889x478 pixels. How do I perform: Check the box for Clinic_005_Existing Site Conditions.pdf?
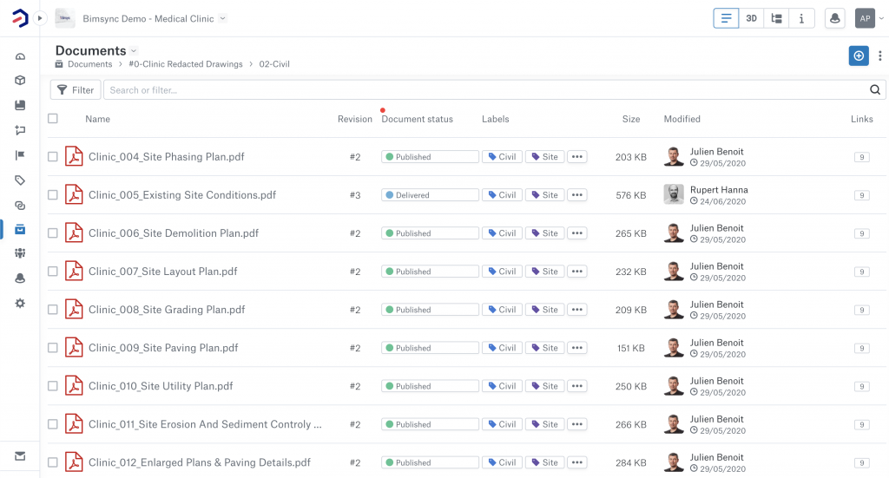coord(53,195)
